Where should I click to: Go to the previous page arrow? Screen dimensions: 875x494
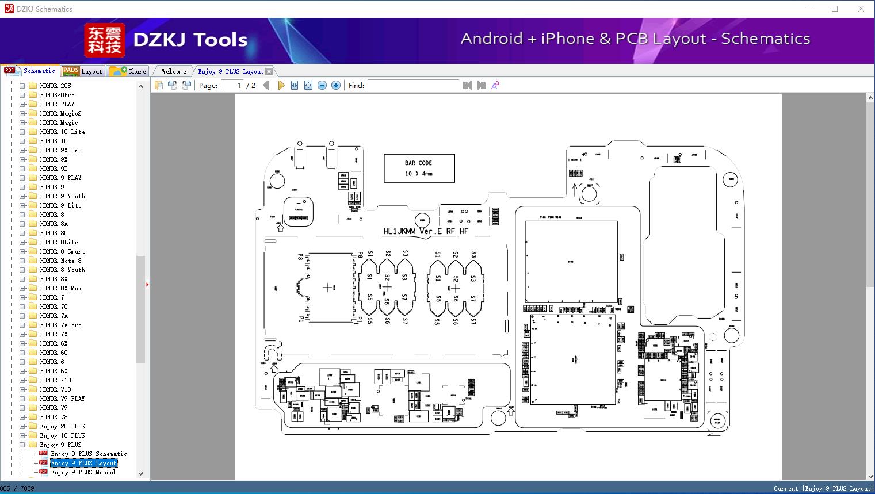click(266, 85)
